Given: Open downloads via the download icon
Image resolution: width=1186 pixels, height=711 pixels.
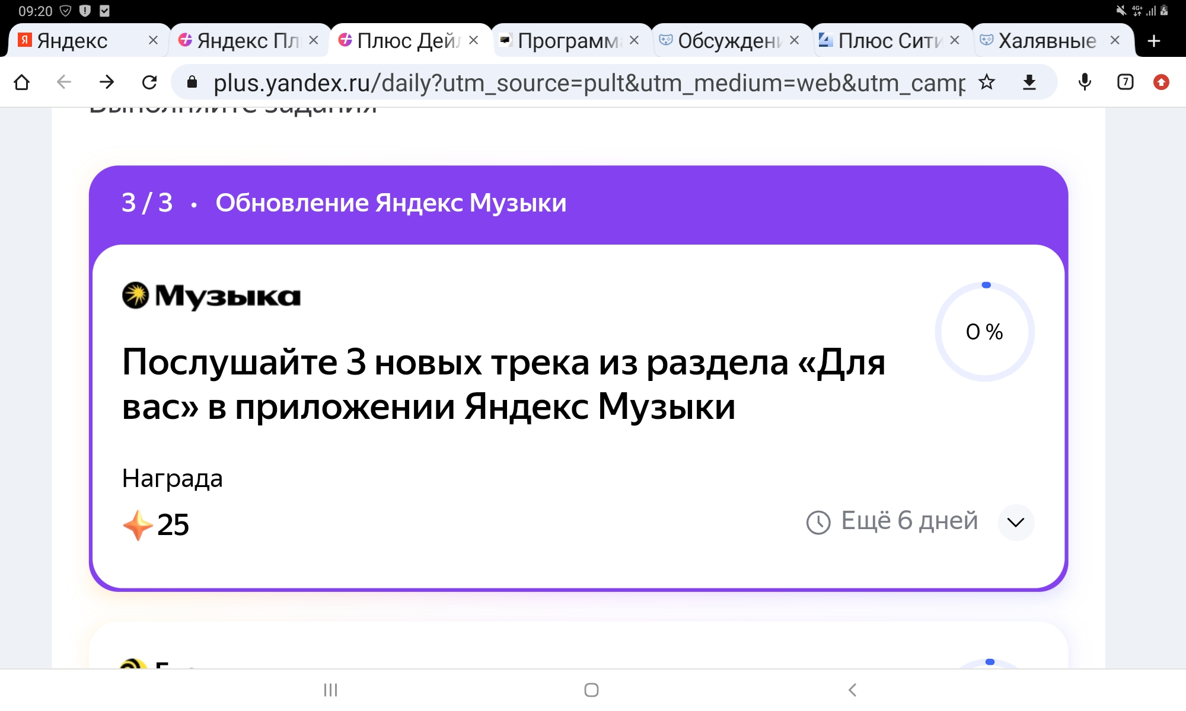Looking at the screenshot, I should [x=1029, y=82].
